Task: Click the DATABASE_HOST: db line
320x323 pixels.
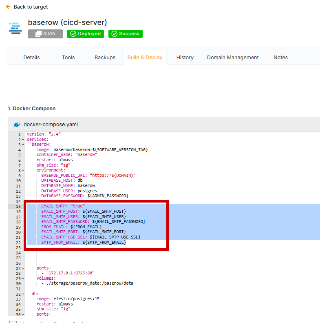Action: pos(62,180)
